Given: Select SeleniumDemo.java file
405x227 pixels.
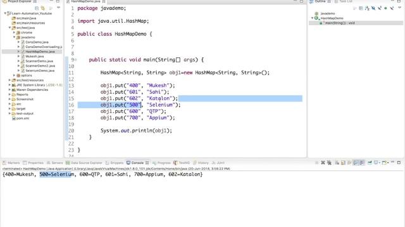Looking at the screenshot, I should [x=40, y=71].
